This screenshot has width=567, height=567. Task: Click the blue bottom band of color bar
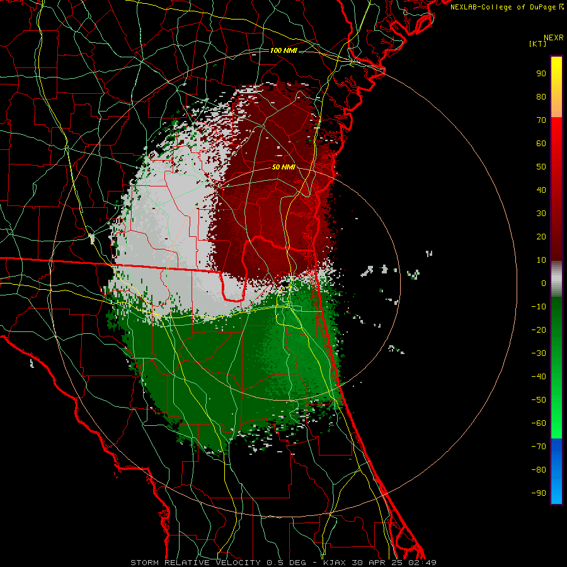[x=556, y=471]
